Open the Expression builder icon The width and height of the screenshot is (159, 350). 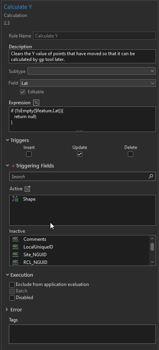tap(36, 103)
